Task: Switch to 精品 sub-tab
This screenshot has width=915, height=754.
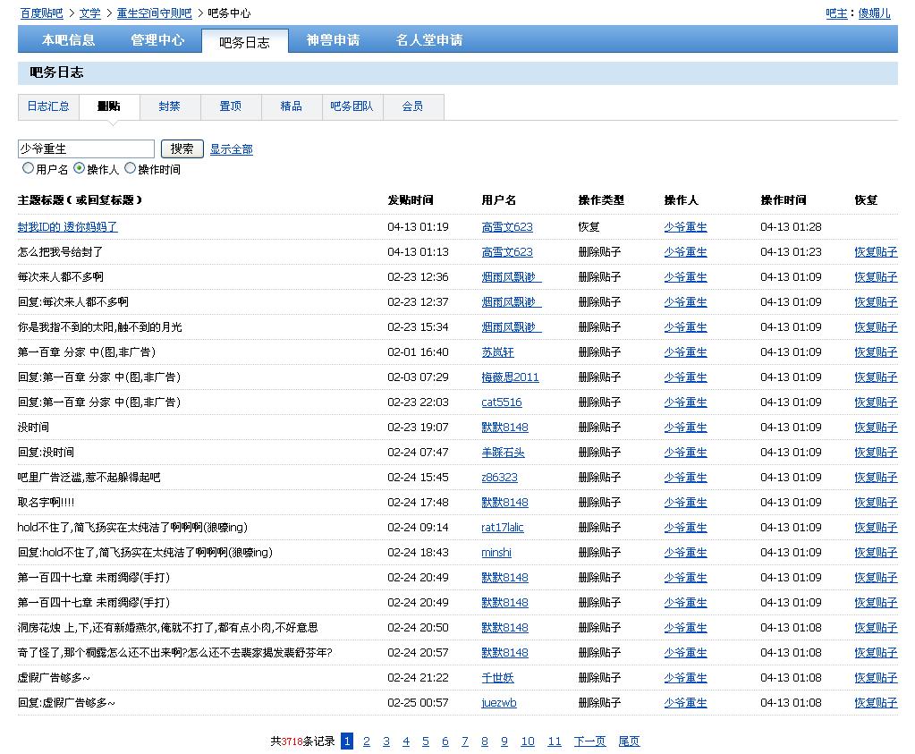Action: 292,106
